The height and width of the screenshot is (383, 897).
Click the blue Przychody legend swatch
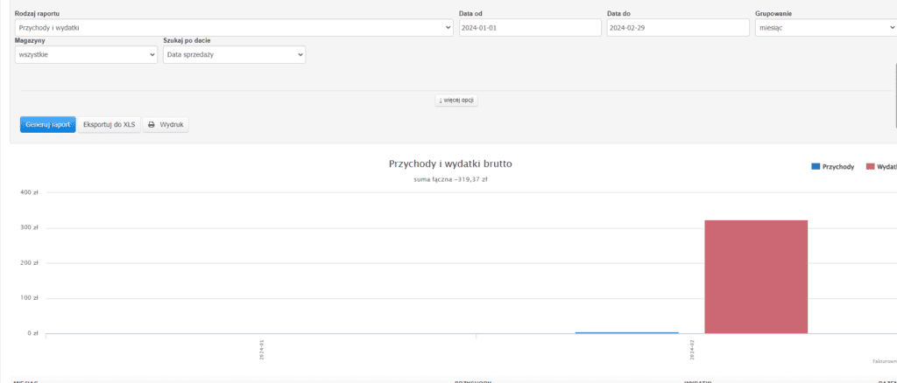816,166
